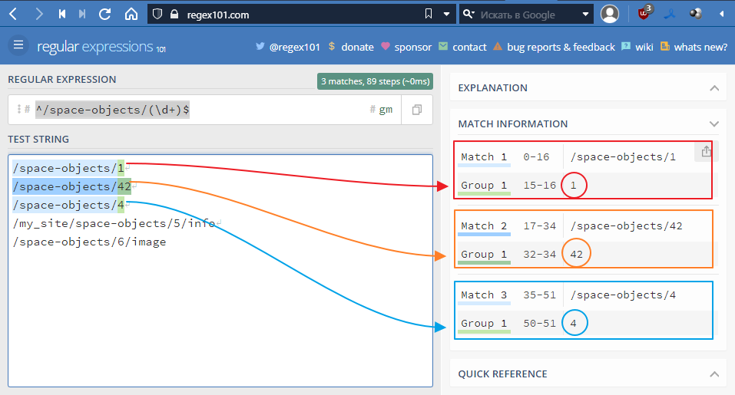Reload the page in the browser
The height and width of the screenshot is (395, 735).
pos(105,14)
